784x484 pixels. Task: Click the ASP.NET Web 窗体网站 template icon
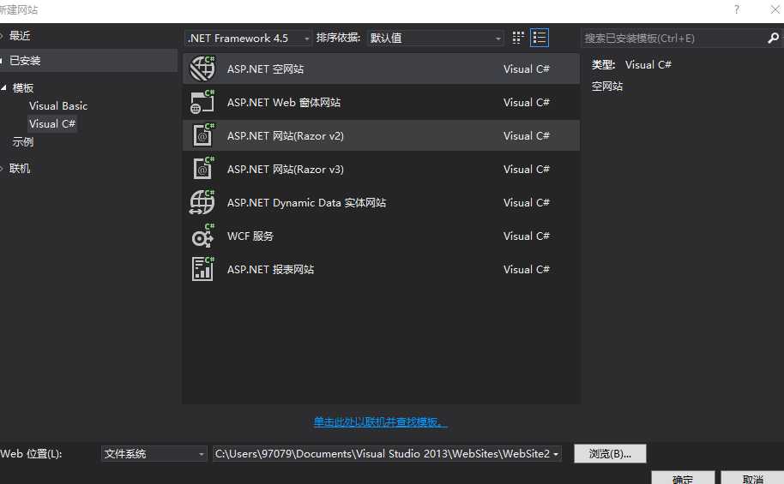tap(202, 103)
